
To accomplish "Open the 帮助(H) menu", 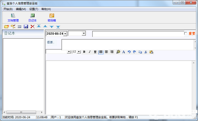I will (46, 9).
